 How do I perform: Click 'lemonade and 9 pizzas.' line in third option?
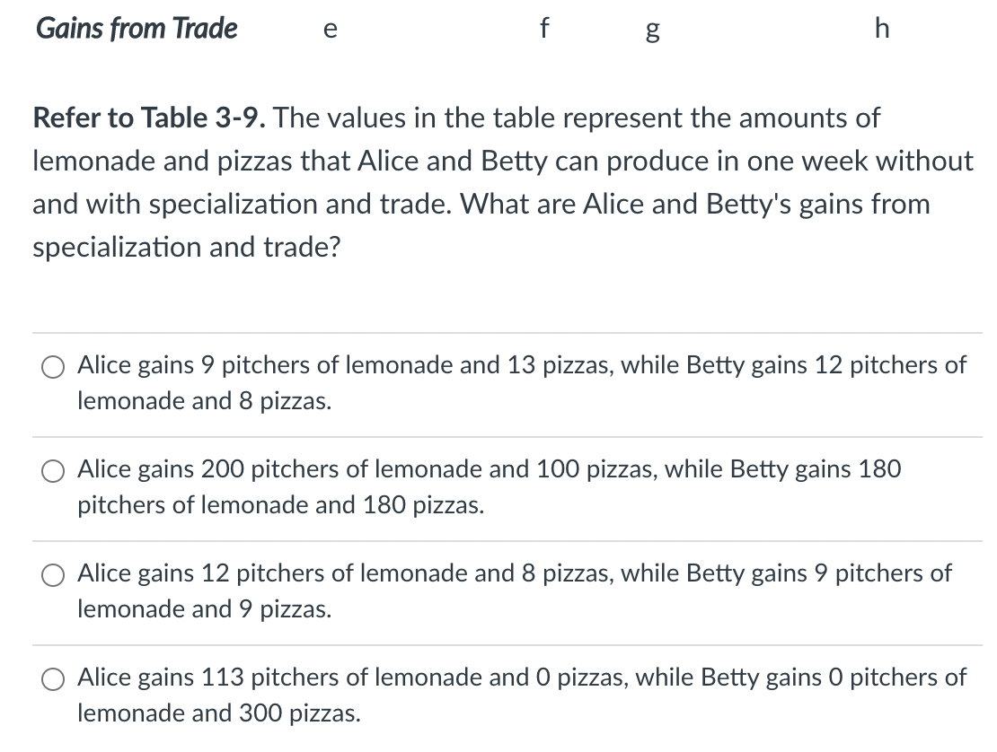pos(204,610)
